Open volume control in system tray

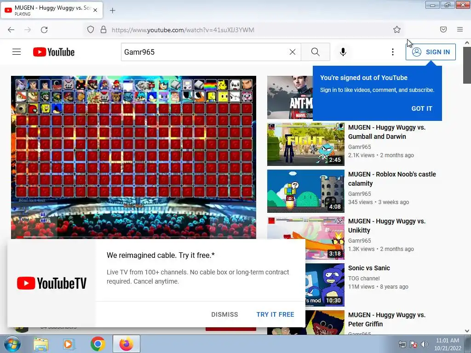pyautogui.click(x=425, y=344)
